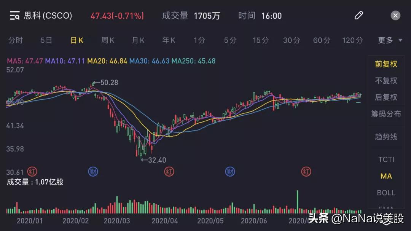Image resolution: width=411 pixels, height=231 pixels.
Task: Open the TCTI indicator
Action: coord(386,159)
